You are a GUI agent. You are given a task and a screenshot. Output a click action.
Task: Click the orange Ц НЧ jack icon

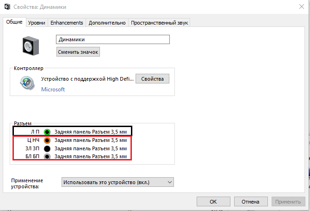(x=47, y=140)
